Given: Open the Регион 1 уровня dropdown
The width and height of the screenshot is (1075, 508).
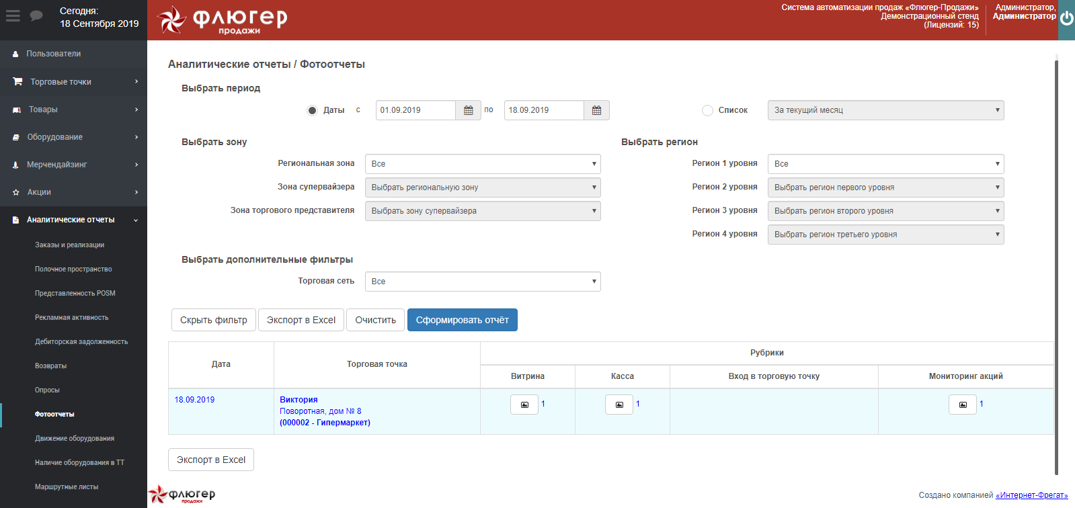Looking at the screenshot, I should pos(885,164).
